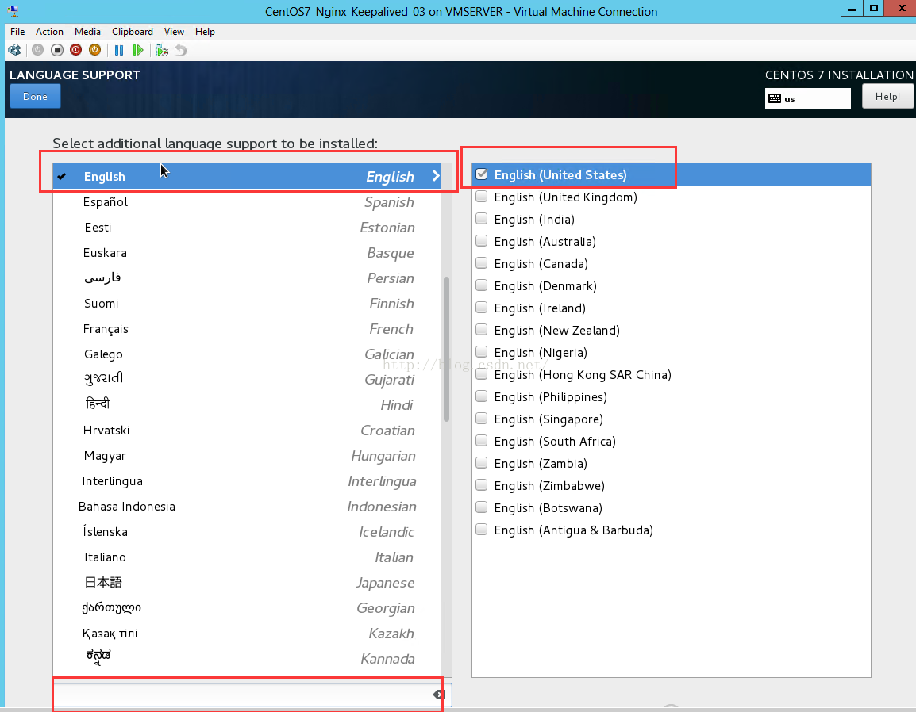Image resolution: width=916 pixels, height=712 pixels.
Task: Open the Clipboard menu
Action: click(133, 32)
